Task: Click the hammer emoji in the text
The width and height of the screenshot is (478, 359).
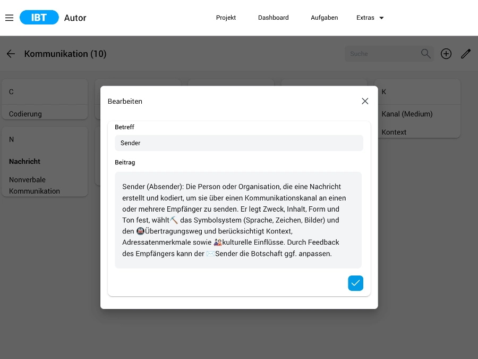Action: (174, 220)
